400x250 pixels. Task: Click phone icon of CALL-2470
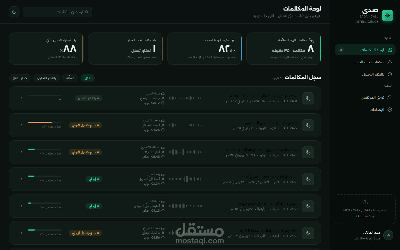coord(308,152)
